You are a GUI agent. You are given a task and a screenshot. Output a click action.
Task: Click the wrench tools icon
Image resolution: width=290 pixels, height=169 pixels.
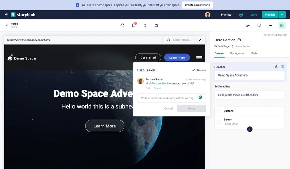tap(248, 25)
